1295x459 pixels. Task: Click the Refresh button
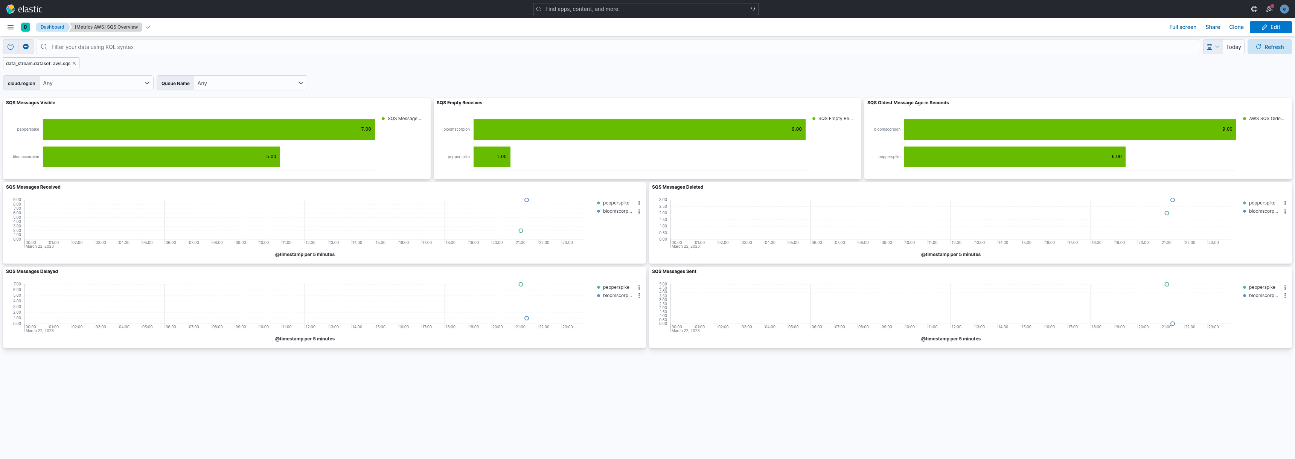pos(1269,47)
